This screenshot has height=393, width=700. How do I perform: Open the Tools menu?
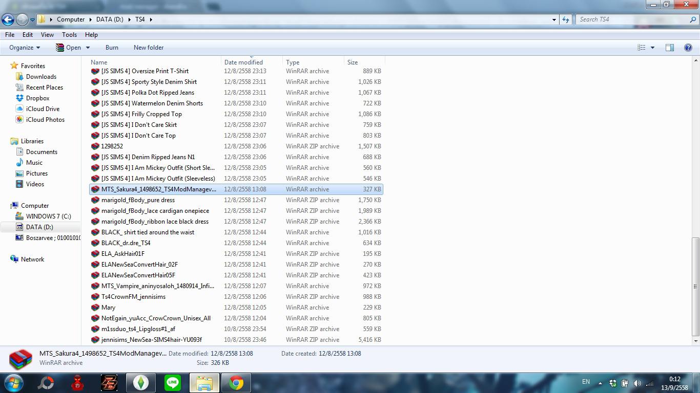tap(69, 35)
